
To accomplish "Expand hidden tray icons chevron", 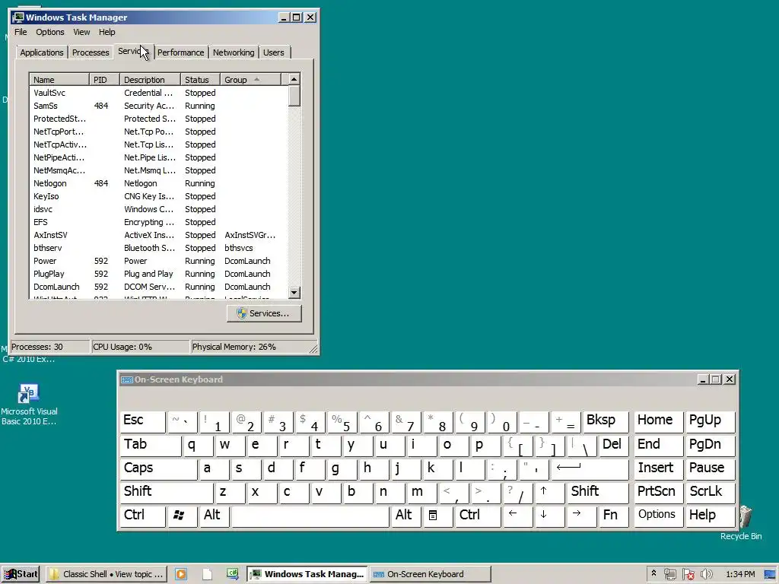I will [653, 573].
